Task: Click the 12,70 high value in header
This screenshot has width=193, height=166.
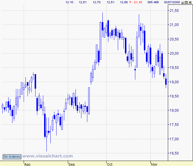Action: point(96,2)
